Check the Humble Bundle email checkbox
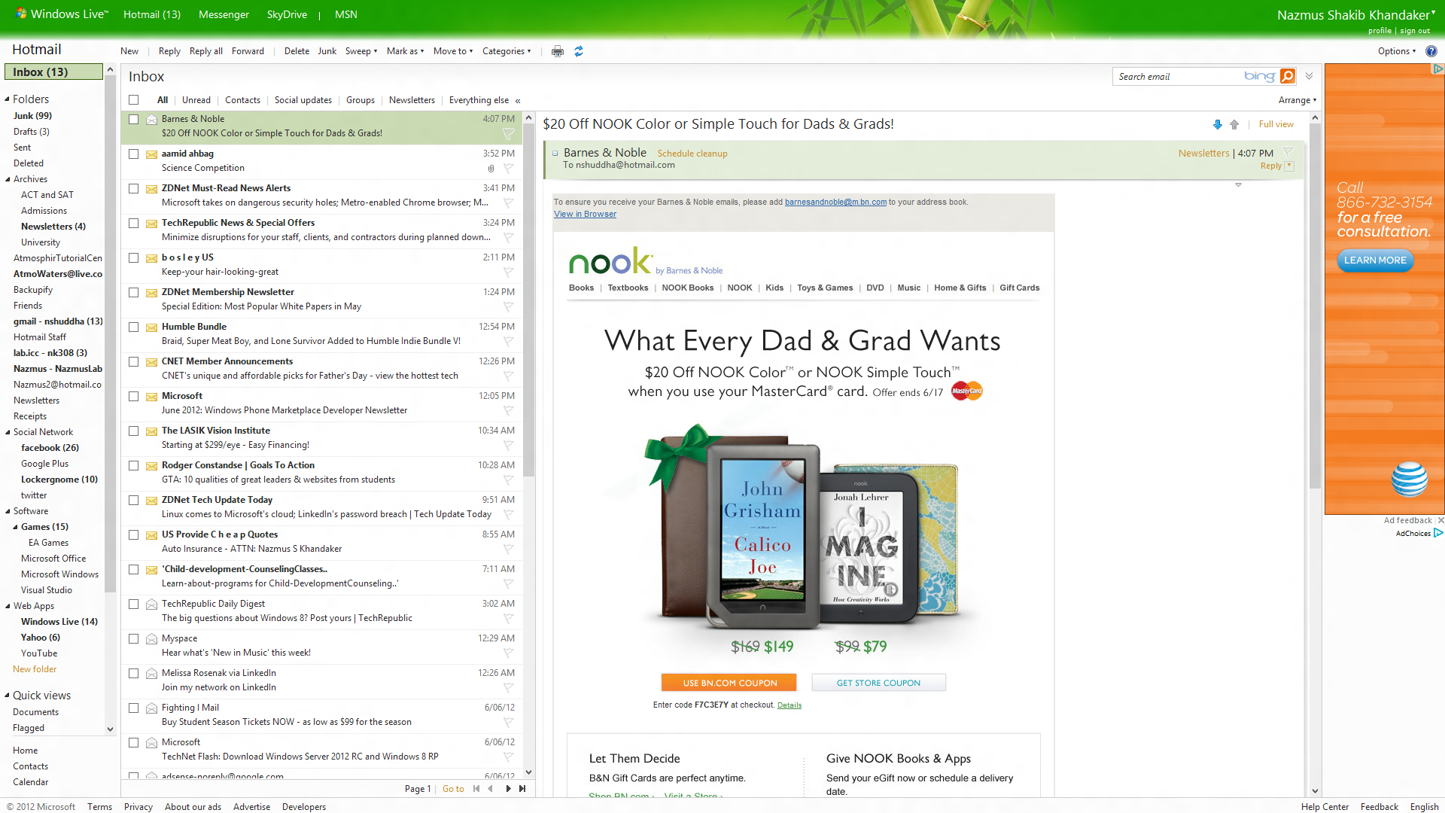Screen dimensions: 1445x813 point(133,327)
